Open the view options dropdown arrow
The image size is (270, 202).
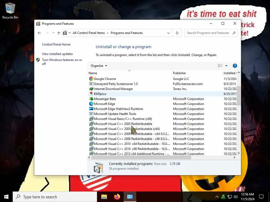[x=226, y=65]
